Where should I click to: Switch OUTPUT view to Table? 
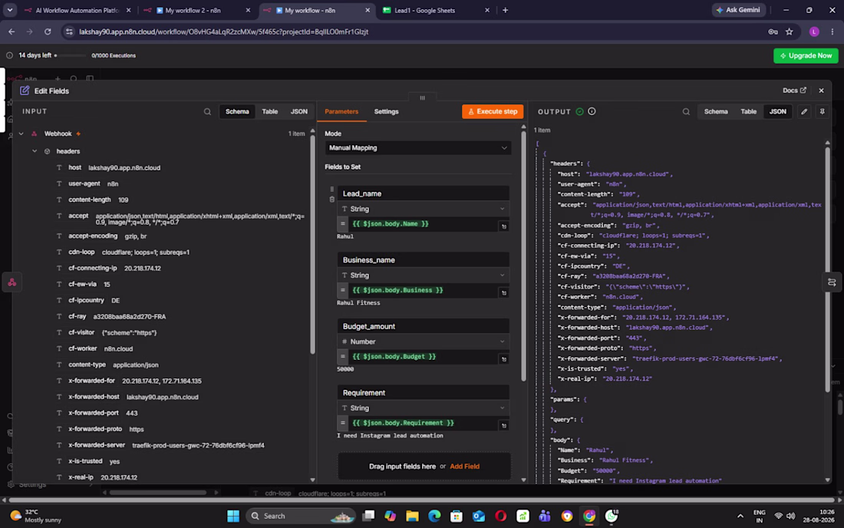click(748, 111)
